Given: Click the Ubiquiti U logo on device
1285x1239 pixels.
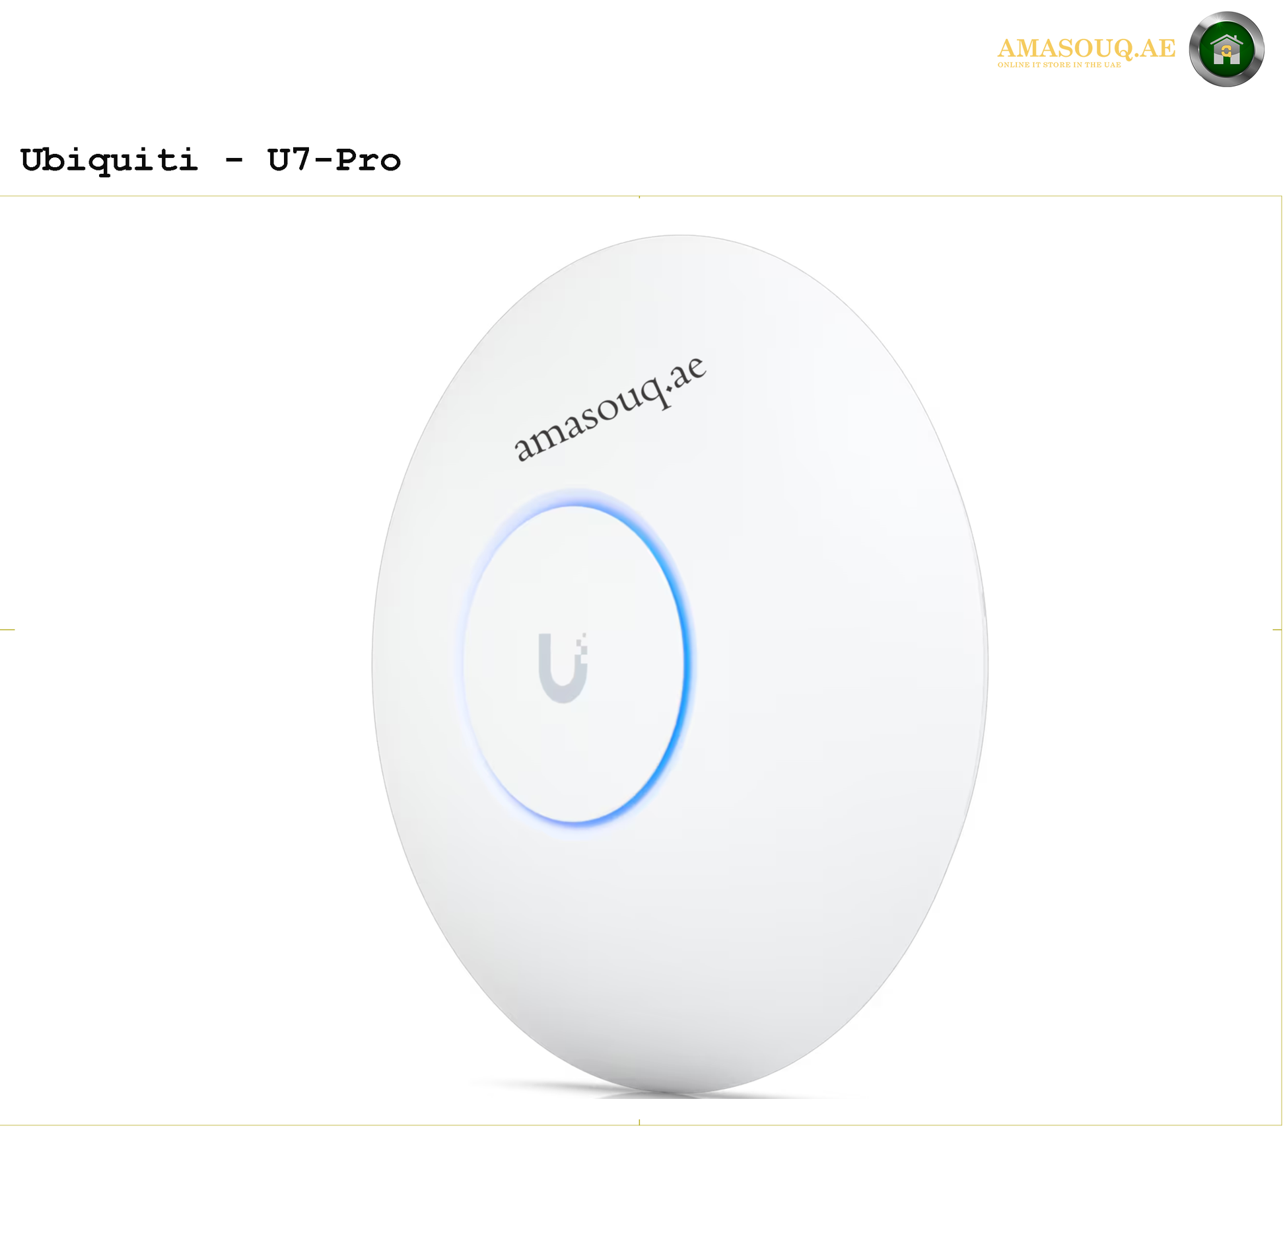Looking at the screenshot, I should (563, 667).
